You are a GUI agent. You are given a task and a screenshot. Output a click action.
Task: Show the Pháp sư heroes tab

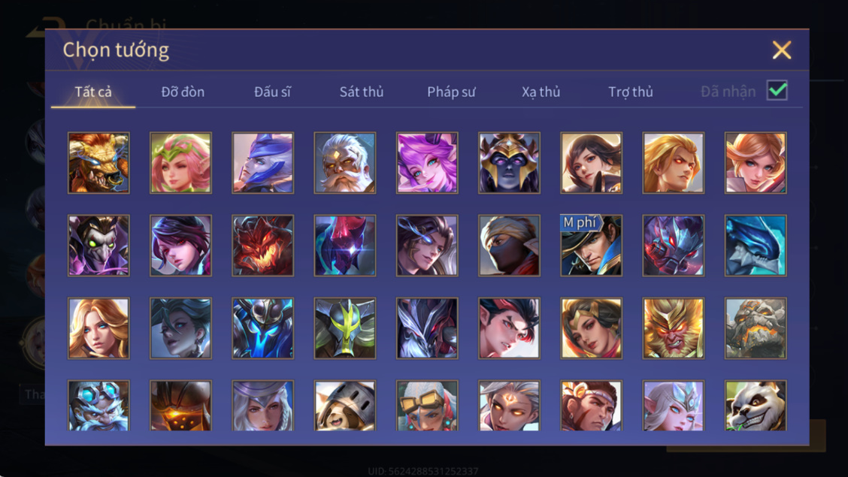tap(451, 92)
